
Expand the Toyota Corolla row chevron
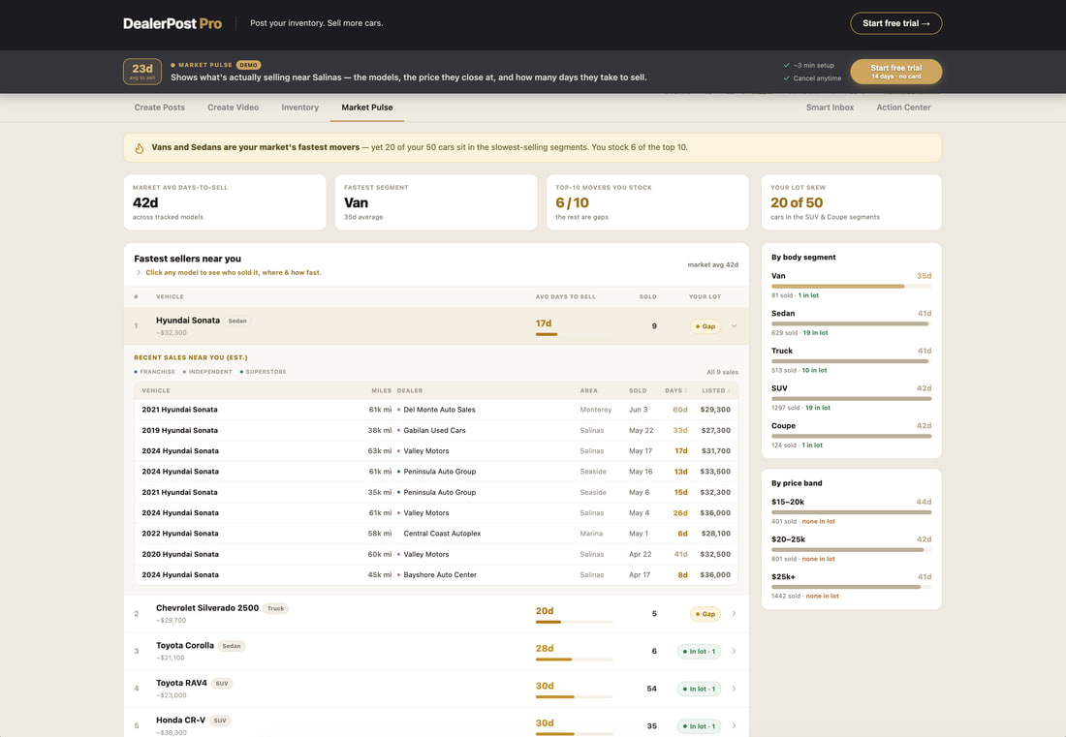[735, 652]
